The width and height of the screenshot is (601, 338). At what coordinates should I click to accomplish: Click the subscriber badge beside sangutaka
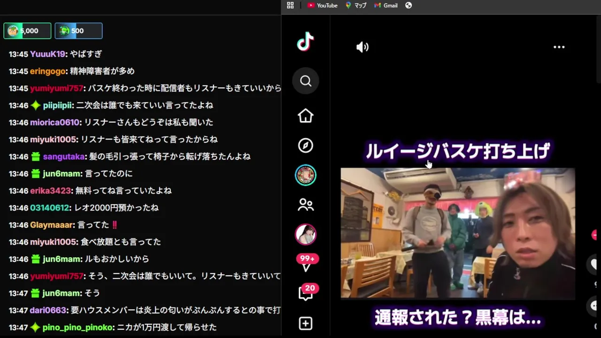click(x=36, y=156)
